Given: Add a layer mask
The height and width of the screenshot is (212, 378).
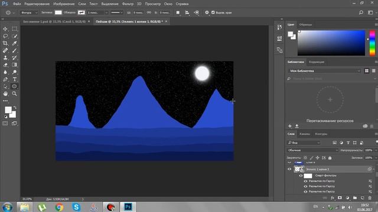Looking at the screenshot, I should point(340,198).
